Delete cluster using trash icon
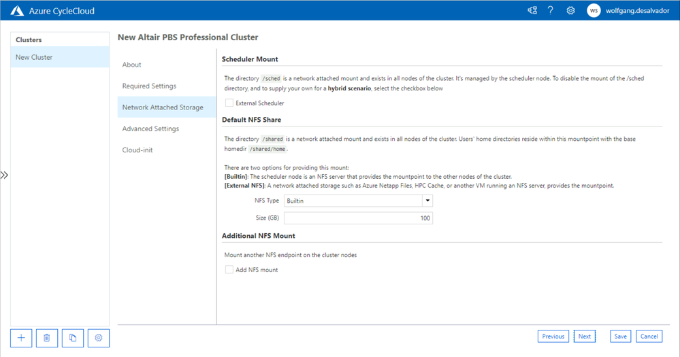The image size is (680, 357). 47,337
